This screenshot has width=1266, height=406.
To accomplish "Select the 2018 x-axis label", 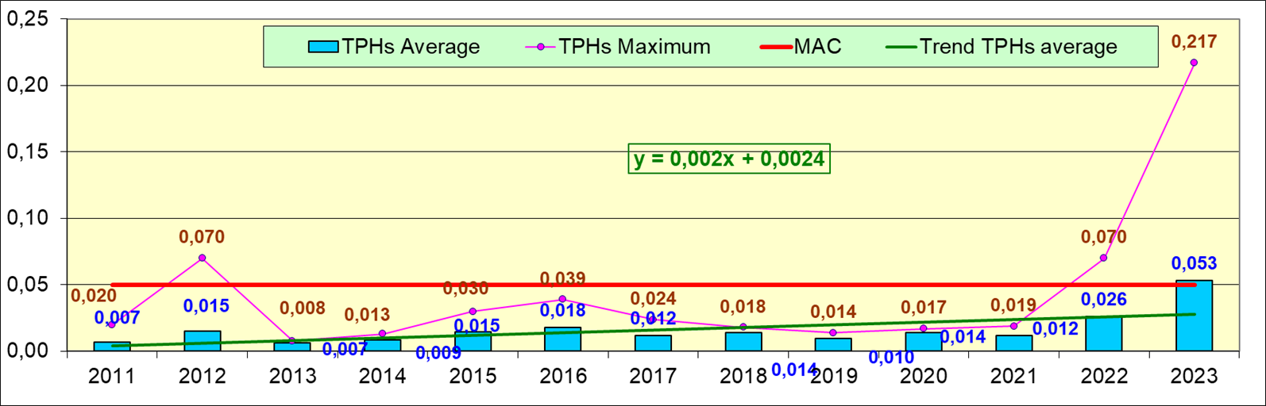I will (x=743, y=375).
